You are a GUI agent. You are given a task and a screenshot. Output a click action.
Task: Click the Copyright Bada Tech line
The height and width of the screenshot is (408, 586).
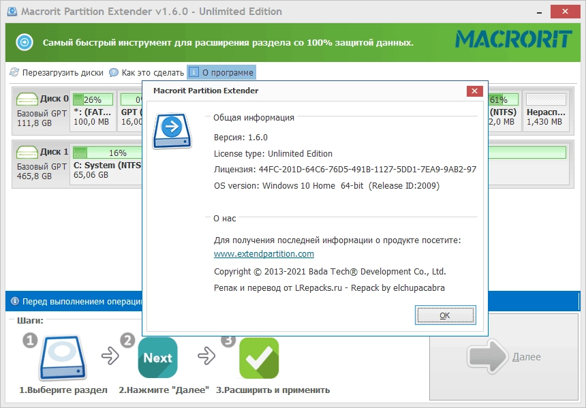pos(330,272)
